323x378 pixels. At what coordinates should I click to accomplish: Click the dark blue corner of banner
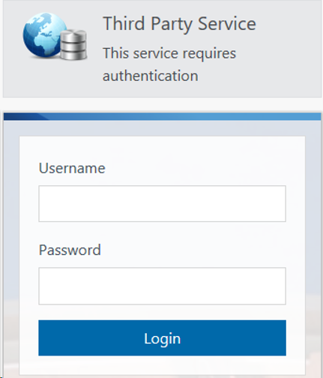(22, 116)
